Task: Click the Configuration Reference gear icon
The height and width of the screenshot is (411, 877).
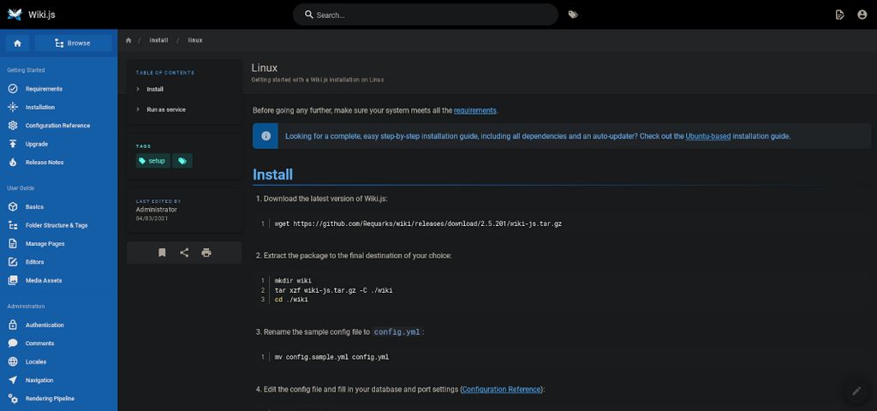Action: click(13, 125)
